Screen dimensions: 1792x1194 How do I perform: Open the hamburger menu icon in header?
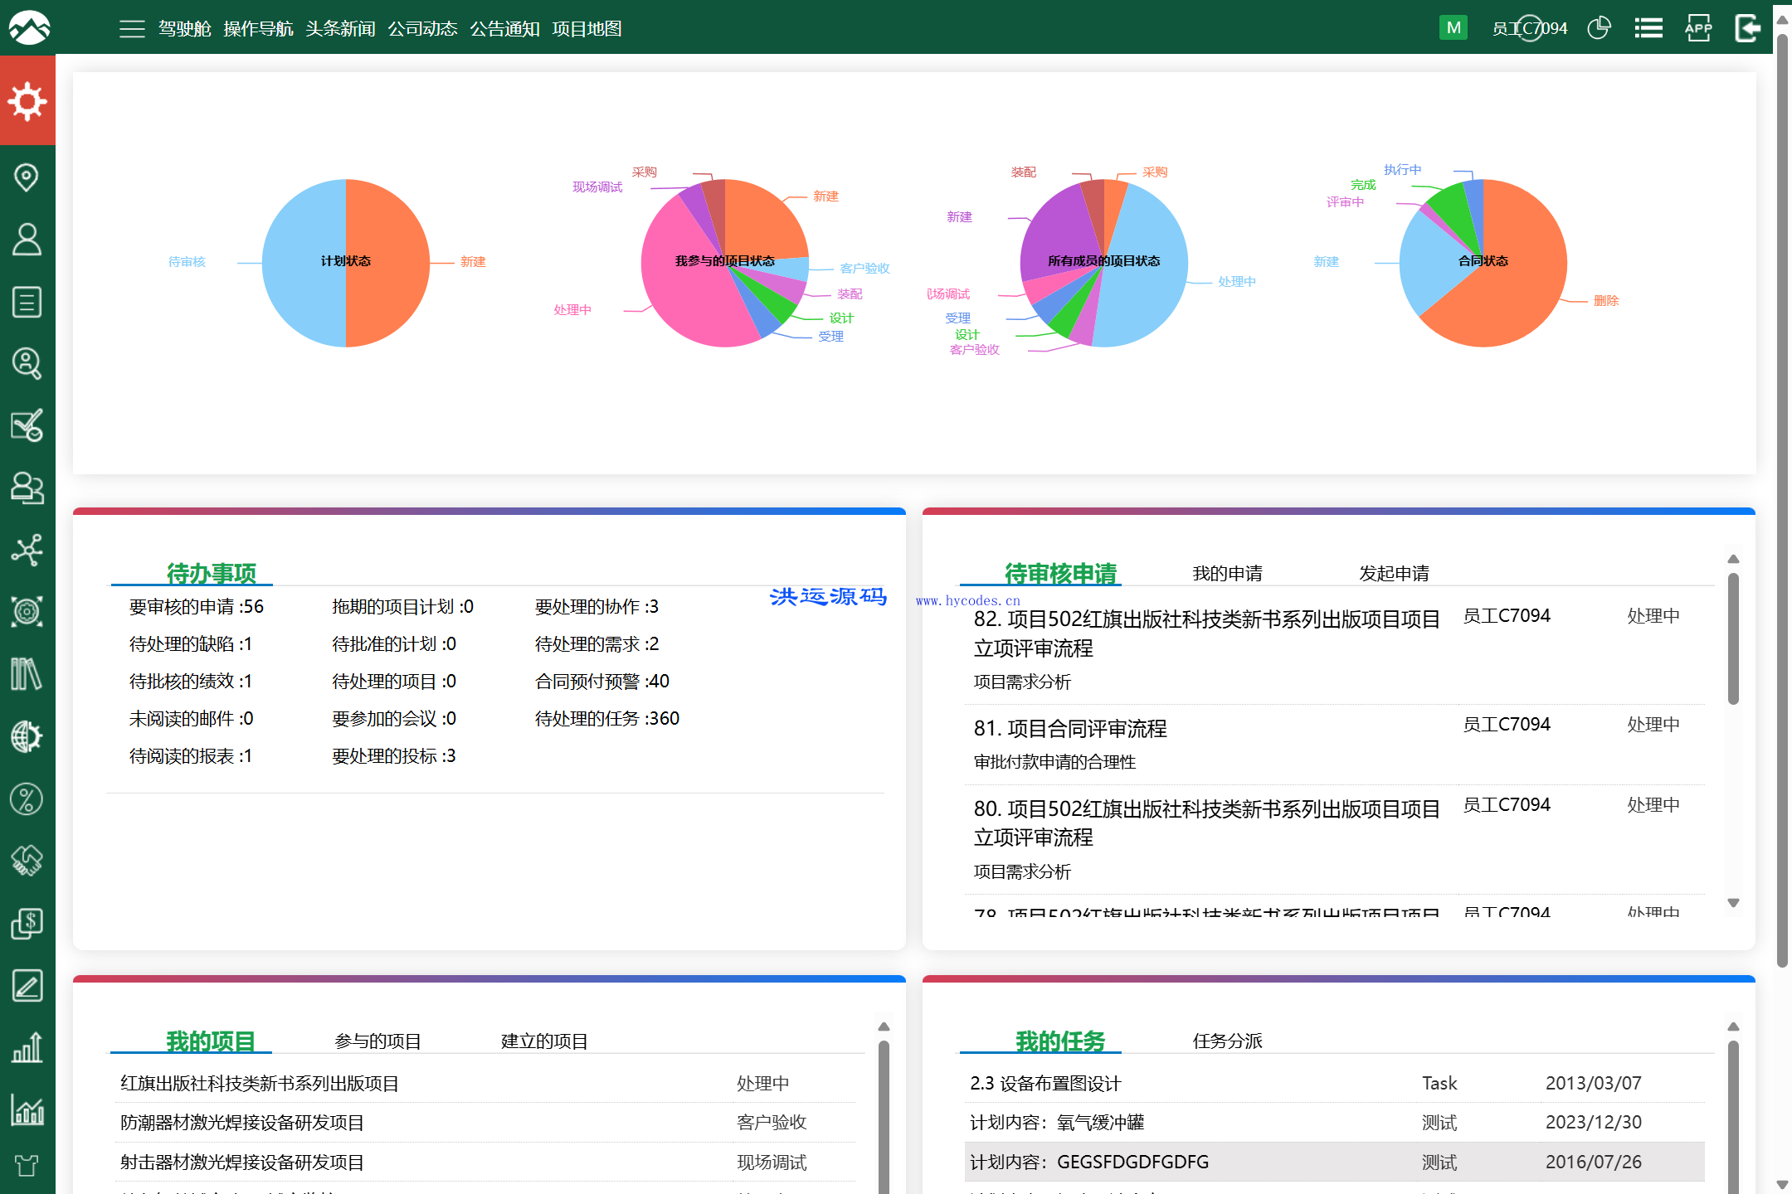pyautogui.click(x=132, y=29)
